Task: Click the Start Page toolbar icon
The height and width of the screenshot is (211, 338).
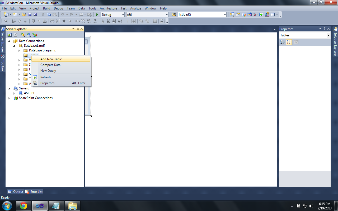Action: point(261,15)
